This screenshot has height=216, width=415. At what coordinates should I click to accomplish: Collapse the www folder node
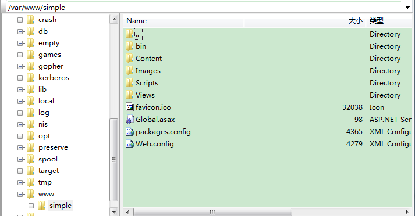click(x=20, y=194)
